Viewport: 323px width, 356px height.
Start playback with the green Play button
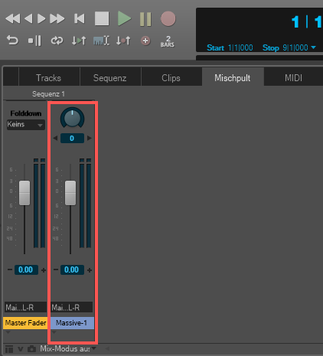click(124, 18)
